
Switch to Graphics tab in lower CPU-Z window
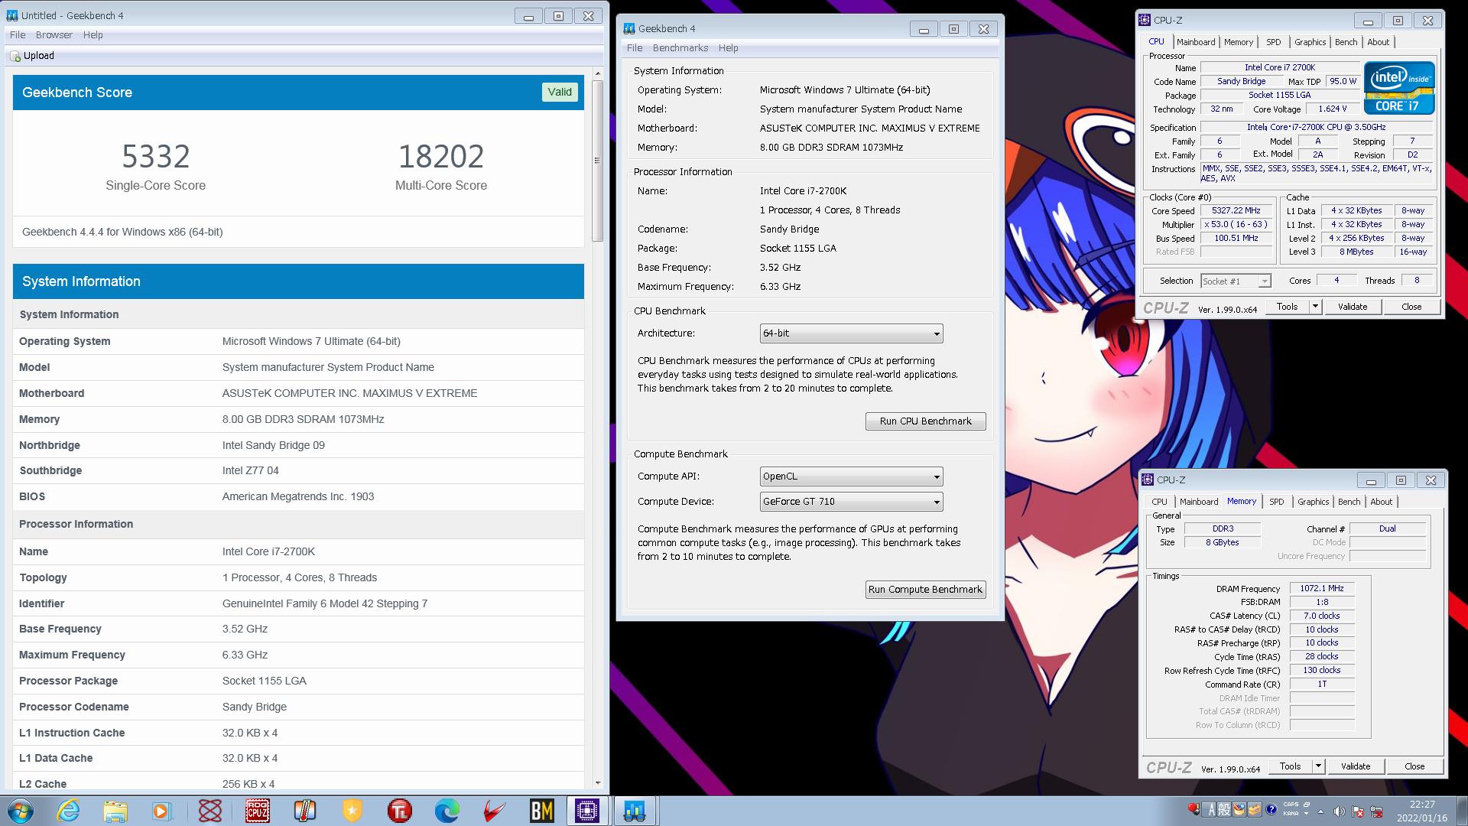(x=1313, y=502)
